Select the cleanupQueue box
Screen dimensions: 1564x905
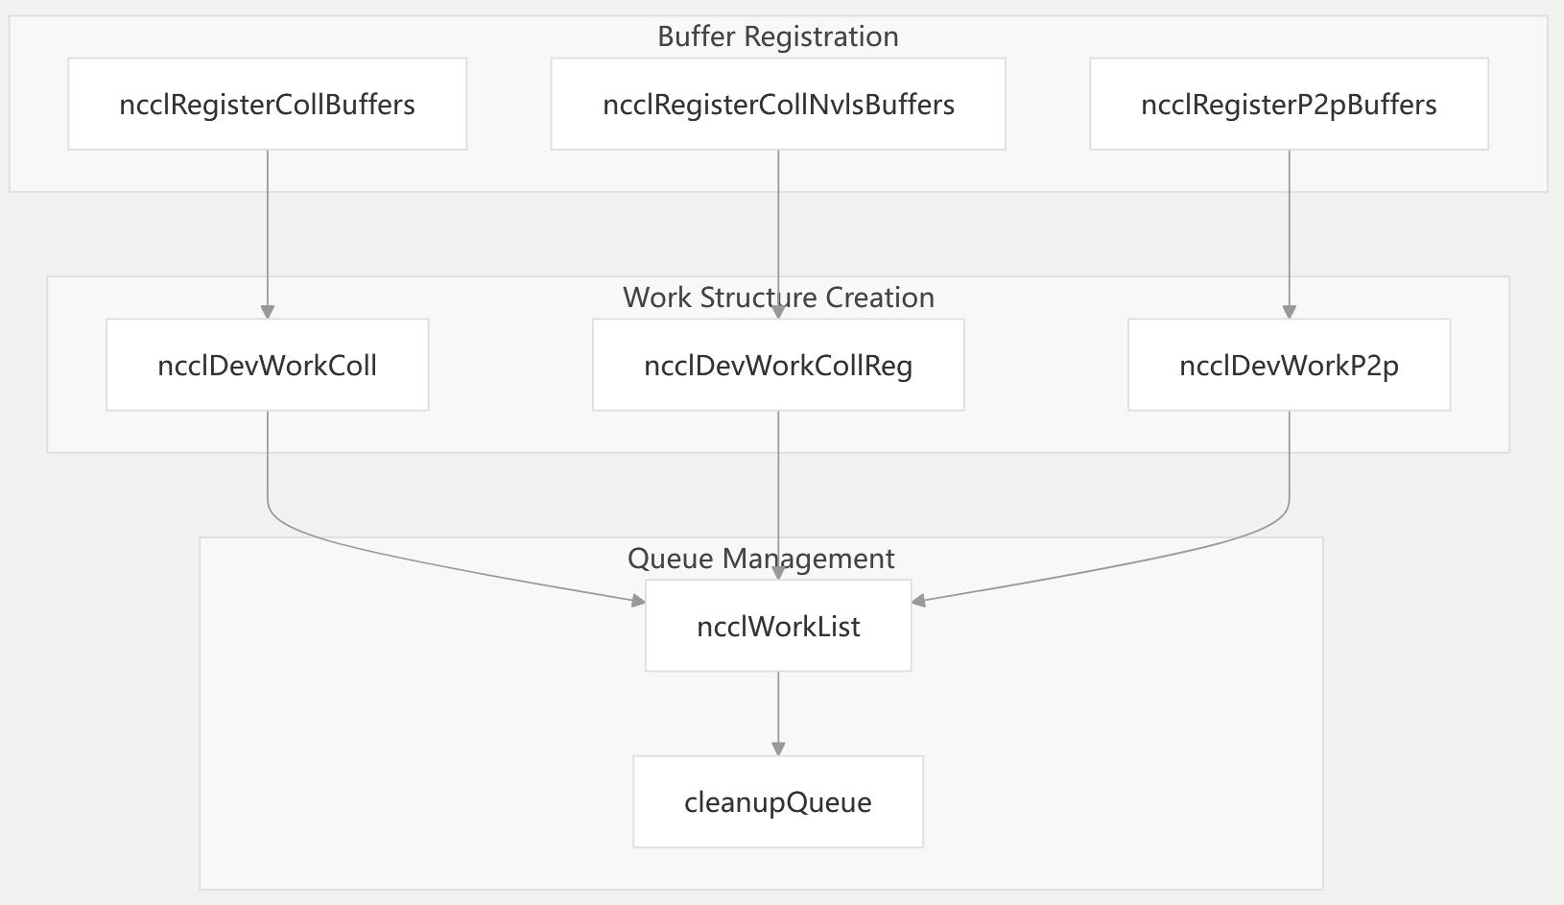(x=778, y=801)
